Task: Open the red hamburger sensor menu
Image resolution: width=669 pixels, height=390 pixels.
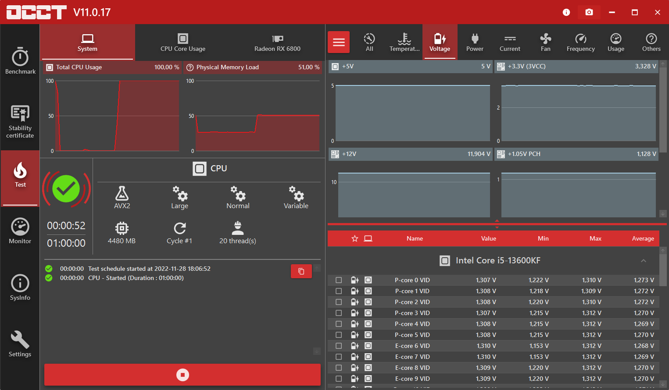Action: tap(339, 42)
